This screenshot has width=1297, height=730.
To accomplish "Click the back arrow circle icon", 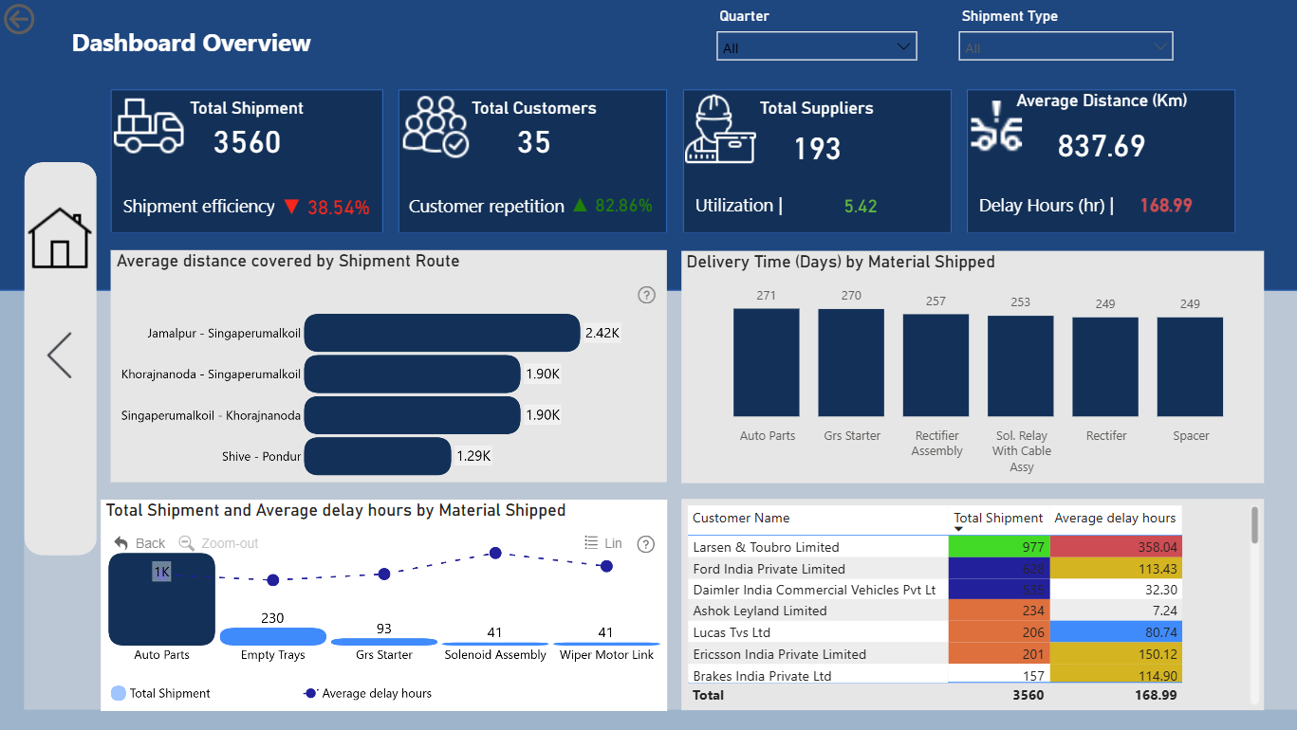I will click(x=19, y=19).
